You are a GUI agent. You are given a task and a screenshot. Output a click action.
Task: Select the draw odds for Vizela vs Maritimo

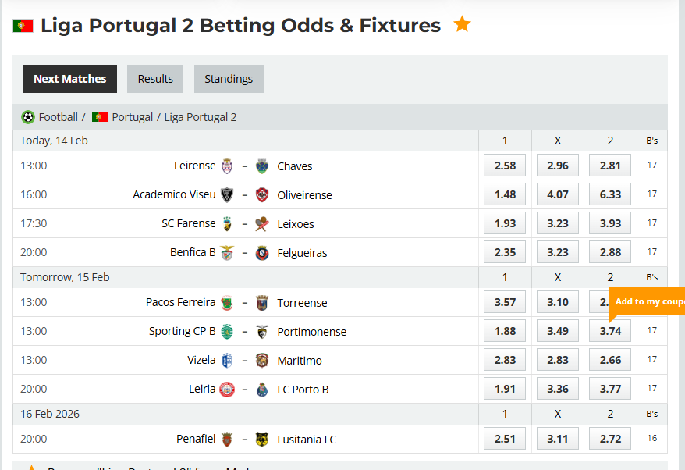pos(557,360)
